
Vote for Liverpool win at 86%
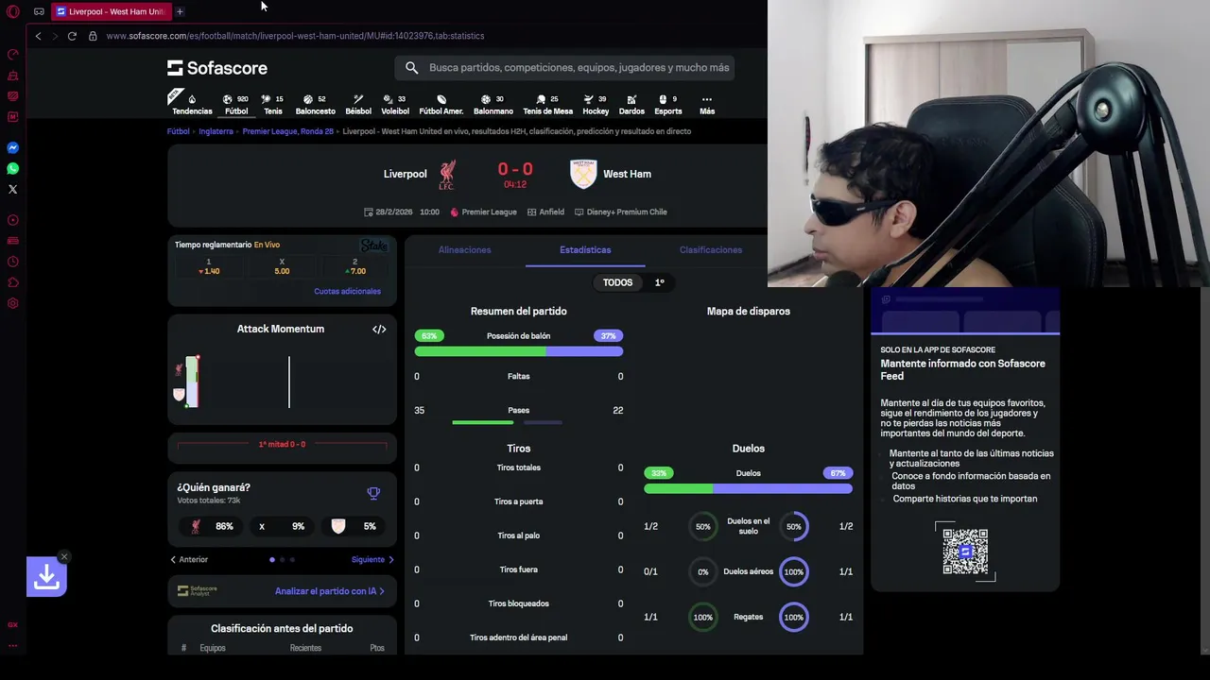(x=213, y=526)
